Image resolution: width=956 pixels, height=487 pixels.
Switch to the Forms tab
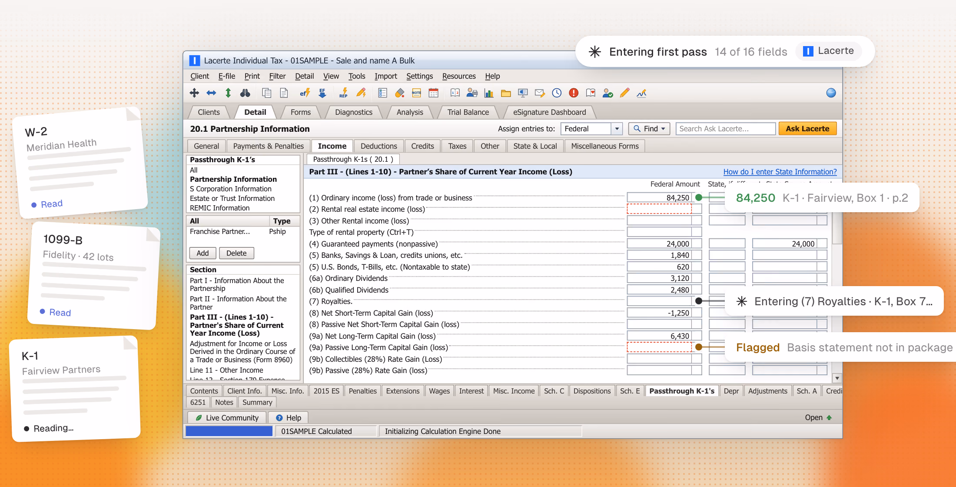[x=301, y=112]
